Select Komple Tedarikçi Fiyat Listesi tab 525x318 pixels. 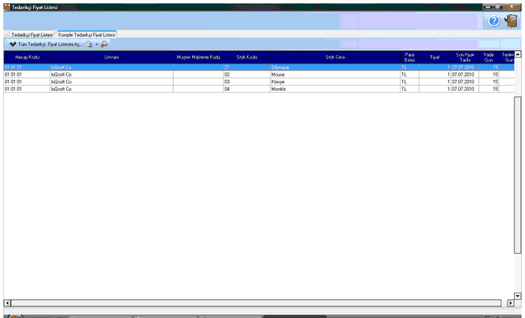87,35
